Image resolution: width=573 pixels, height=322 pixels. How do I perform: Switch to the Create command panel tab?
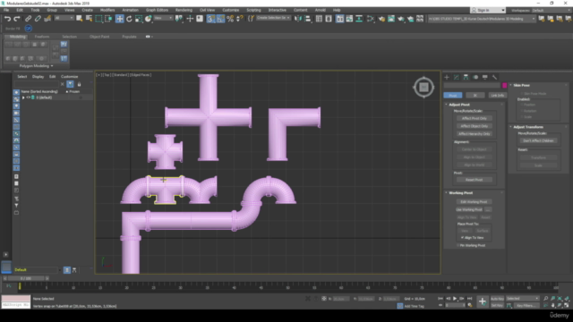click(447, 77)
